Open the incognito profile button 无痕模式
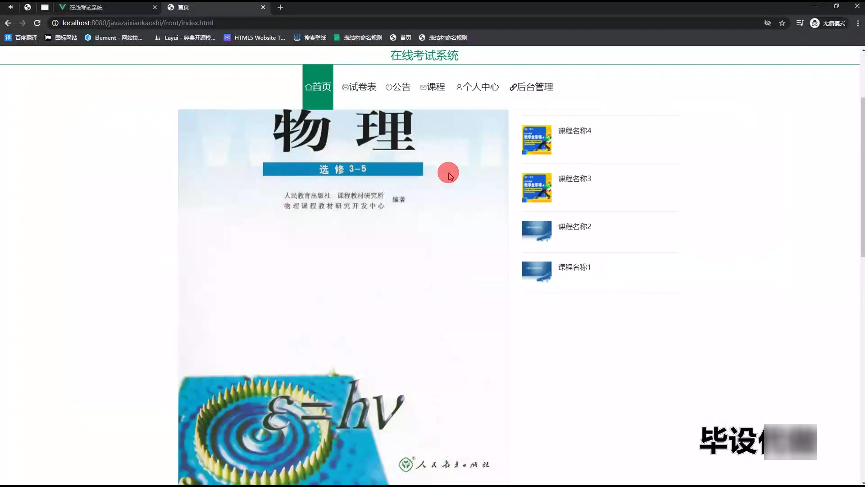Viewport: 865px width, 487px height. [x=828, y=23]
